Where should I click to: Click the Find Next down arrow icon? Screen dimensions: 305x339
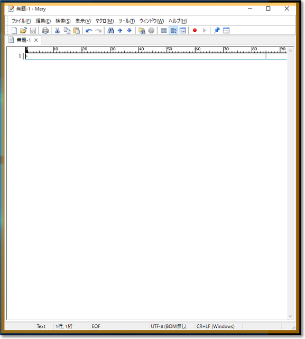(x=129, y=31)
